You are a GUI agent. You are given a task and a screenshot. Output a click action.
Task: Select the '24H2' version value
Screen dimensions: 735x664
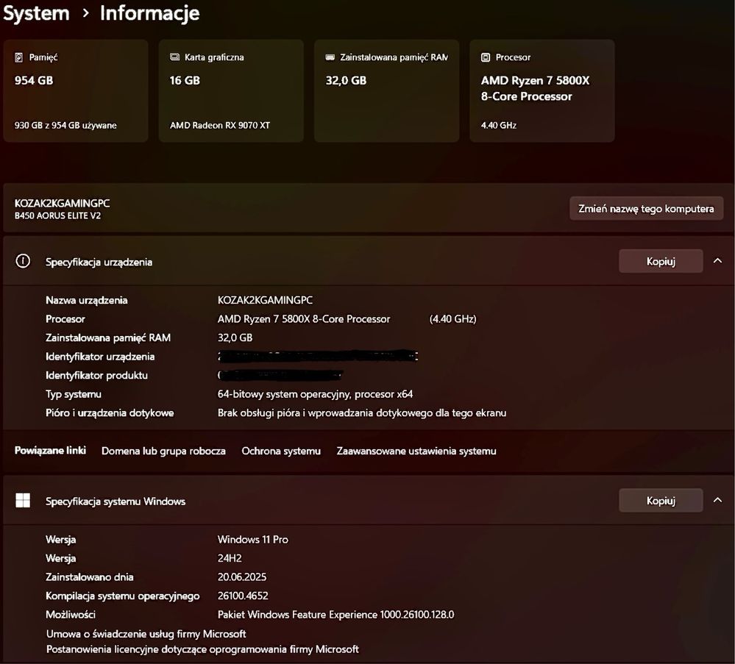click(230, 558)
